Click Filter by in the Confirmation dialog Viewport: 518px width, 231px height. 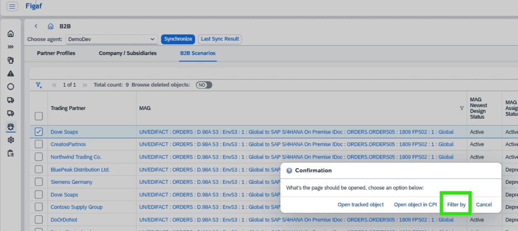[x=456, y=205]
